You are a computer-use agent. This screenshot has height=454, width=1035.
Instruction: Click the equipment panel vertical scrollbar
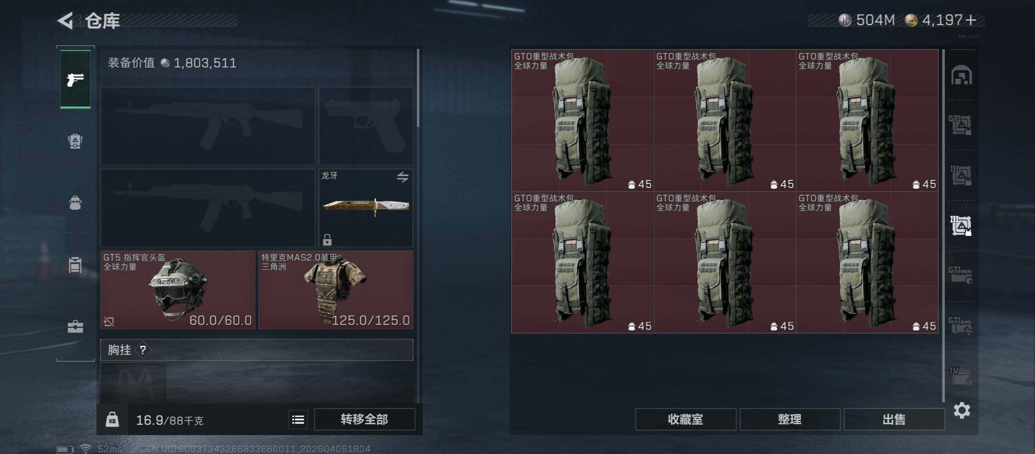pyautogui.click(x=418, y=88)
